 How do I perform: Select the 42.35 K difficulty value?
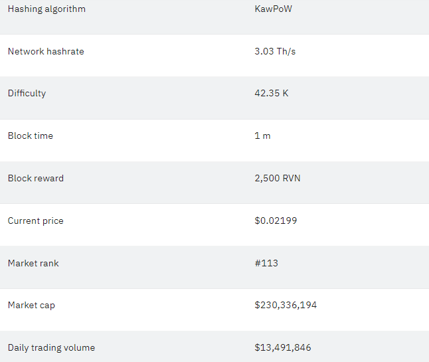(272, 93)
